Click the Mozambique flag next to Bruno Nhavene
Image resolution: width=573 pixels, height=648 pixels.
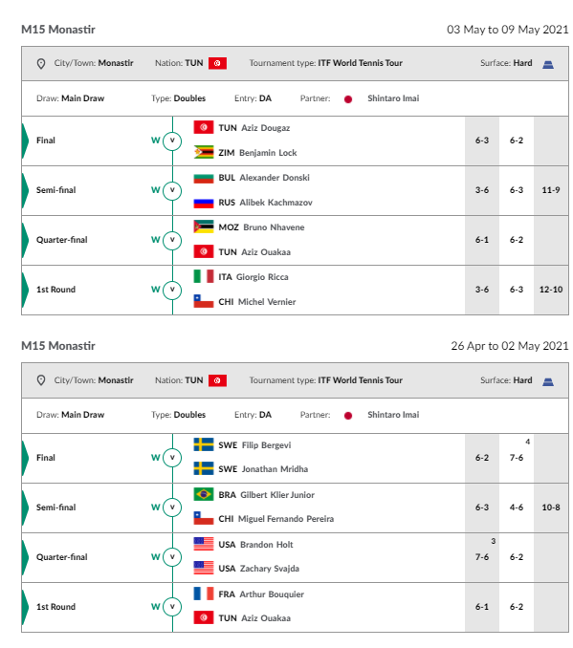(x=204, y=227)
